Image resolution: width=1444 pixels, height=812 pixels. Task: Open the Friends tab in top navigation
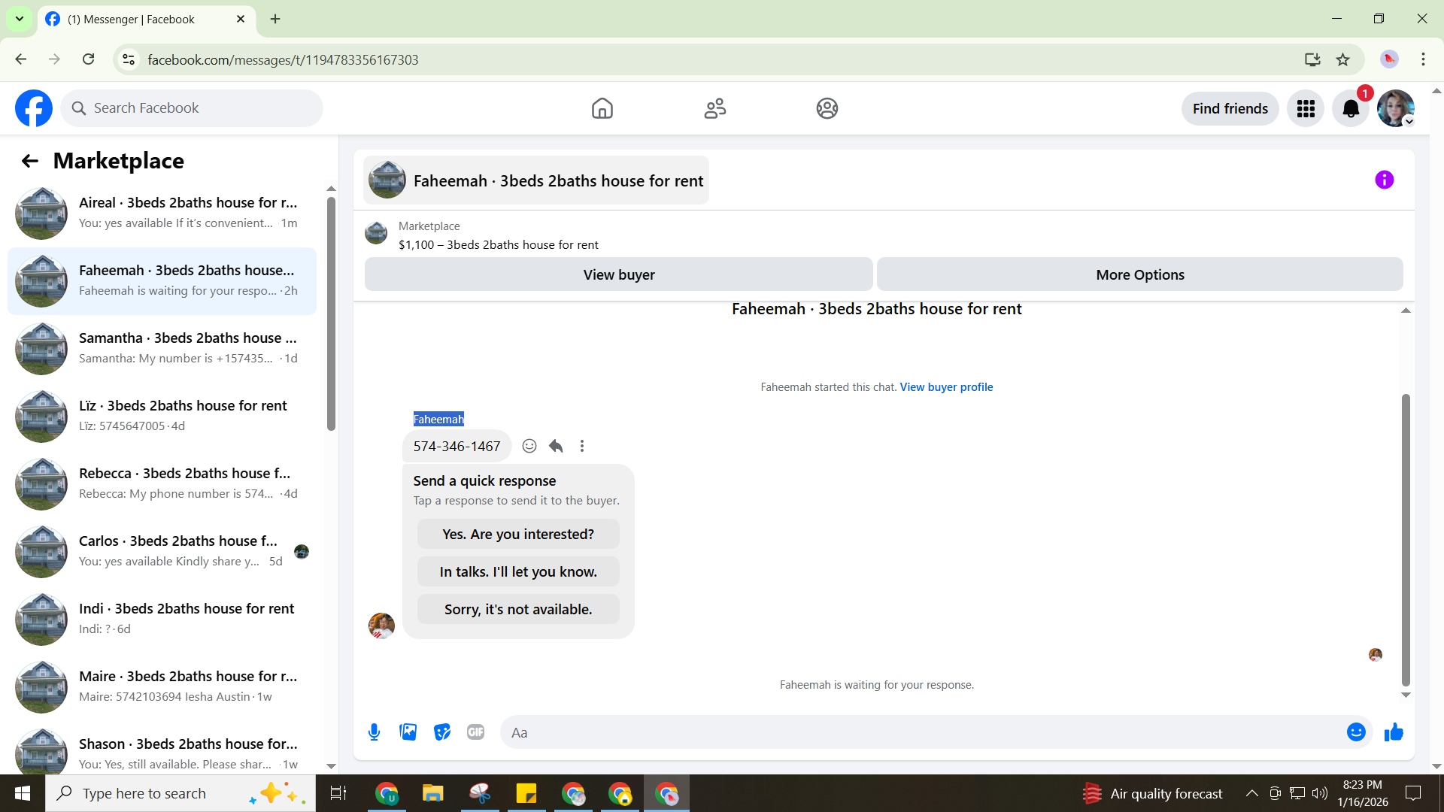pos(714,109)
